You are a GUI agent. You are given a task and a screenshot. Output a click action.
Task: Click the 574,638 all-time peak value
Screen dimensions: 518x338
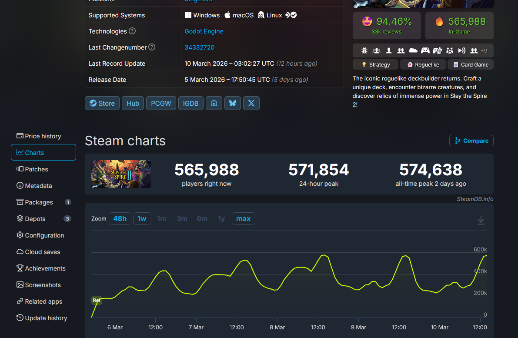[431, 170]
